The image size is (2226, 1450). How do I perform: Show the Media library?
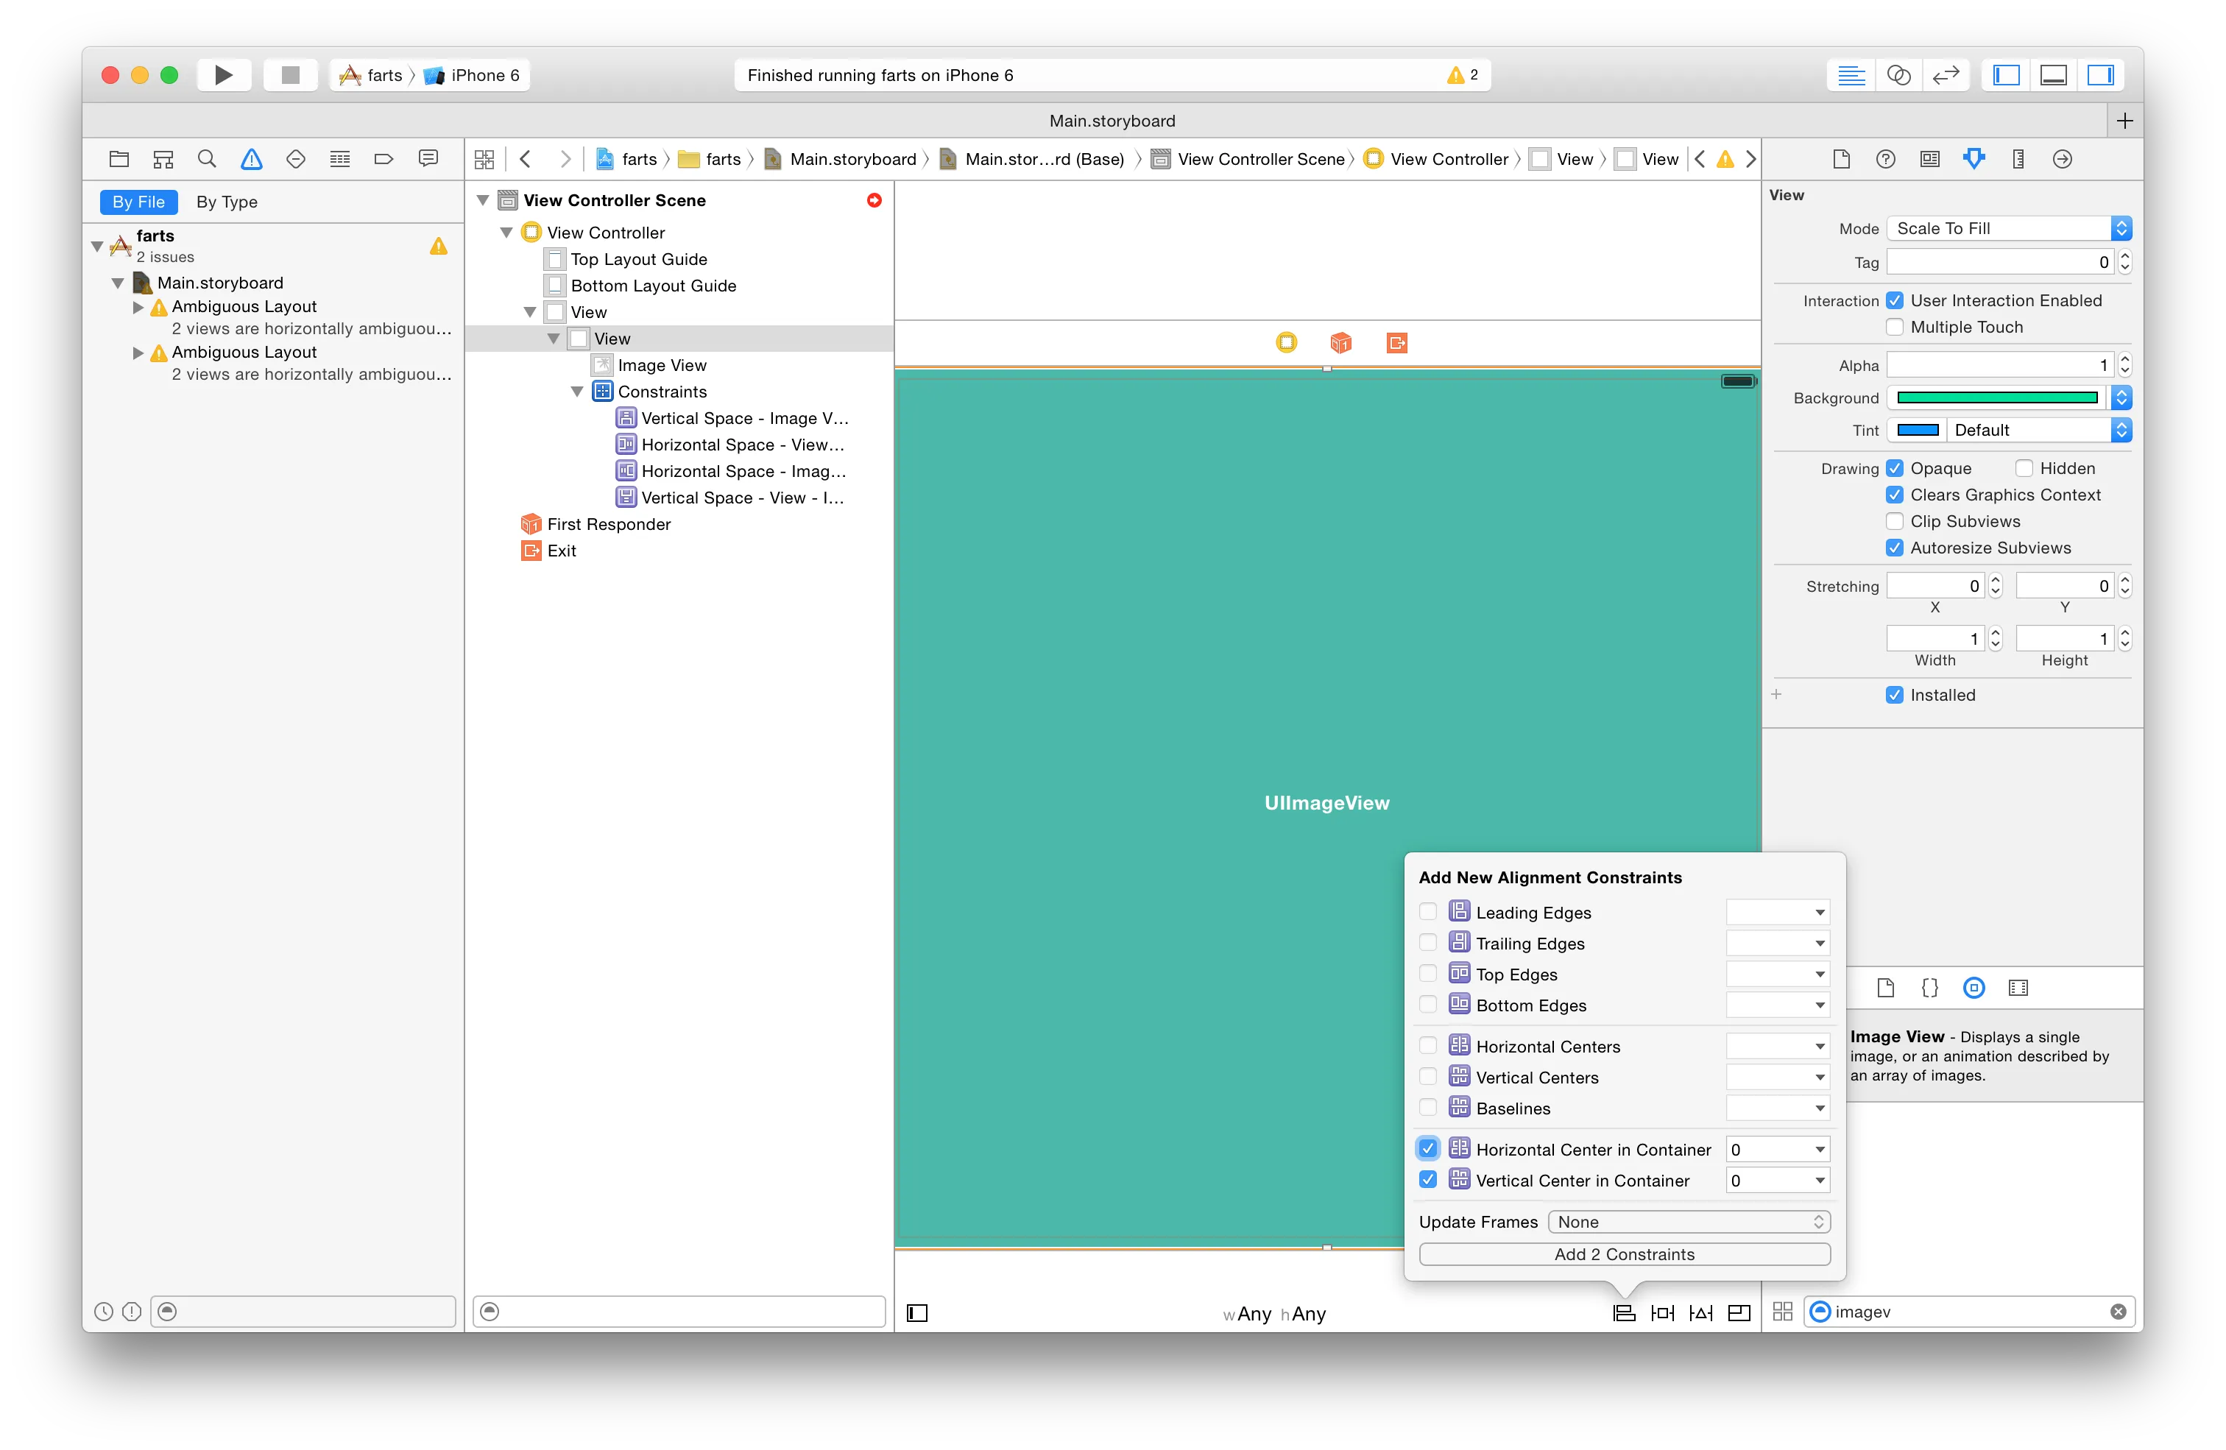(x=2018, y=988)
